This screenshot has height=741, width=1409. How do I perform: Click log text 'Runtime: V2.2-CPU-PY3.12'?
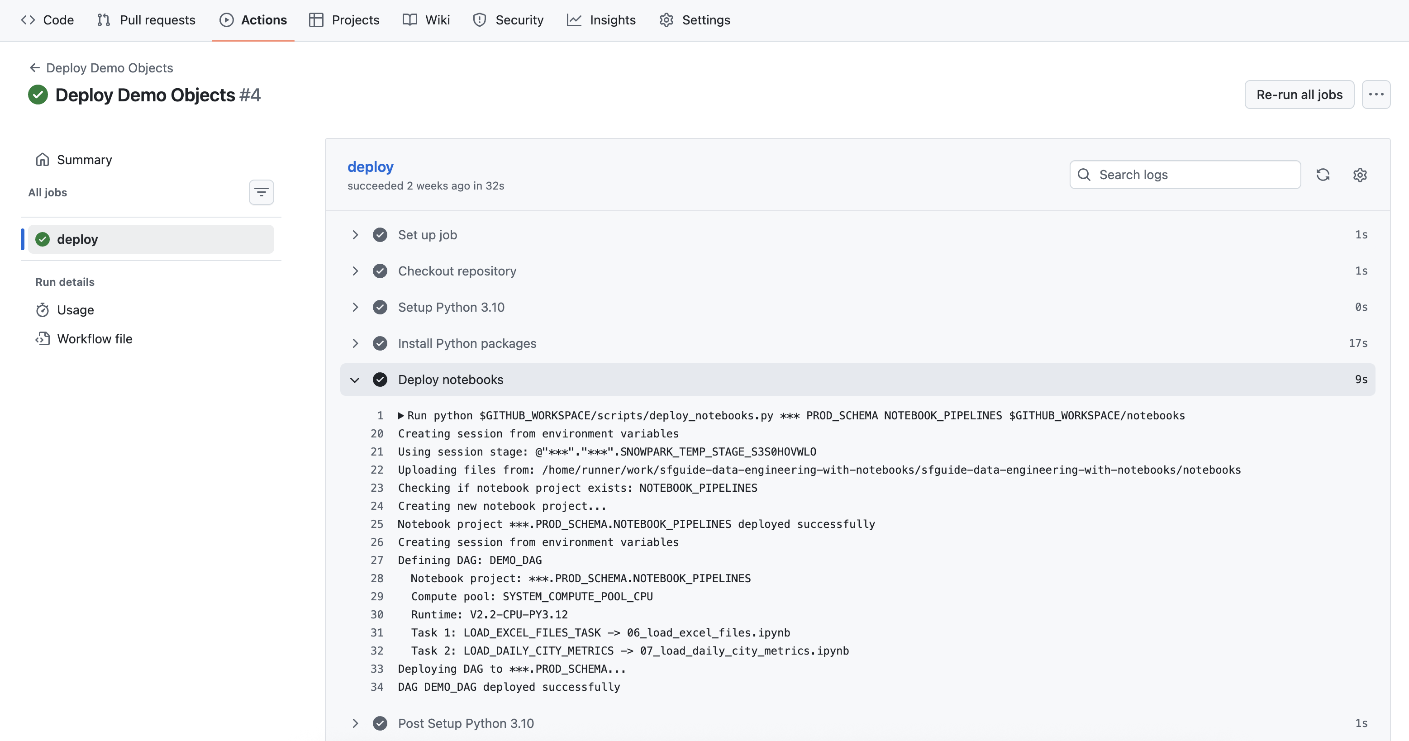pyautogui.click(x=490, y=615)
